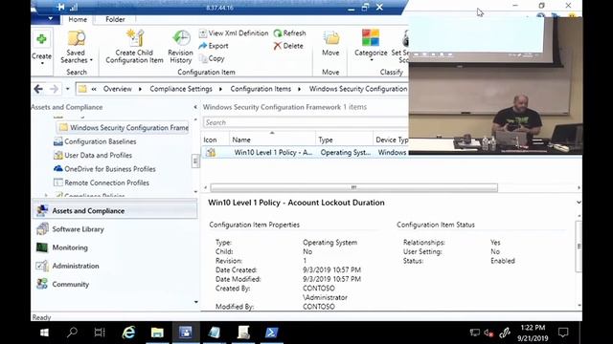Sort by the Type column header
The height and width of the screenshot is (344, 613).
click(344, 140)
